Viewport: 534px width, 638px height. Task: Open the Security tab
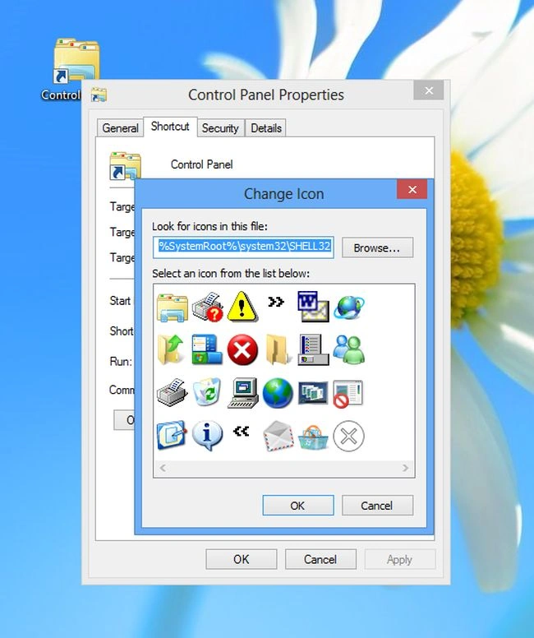tap(220, 128)
